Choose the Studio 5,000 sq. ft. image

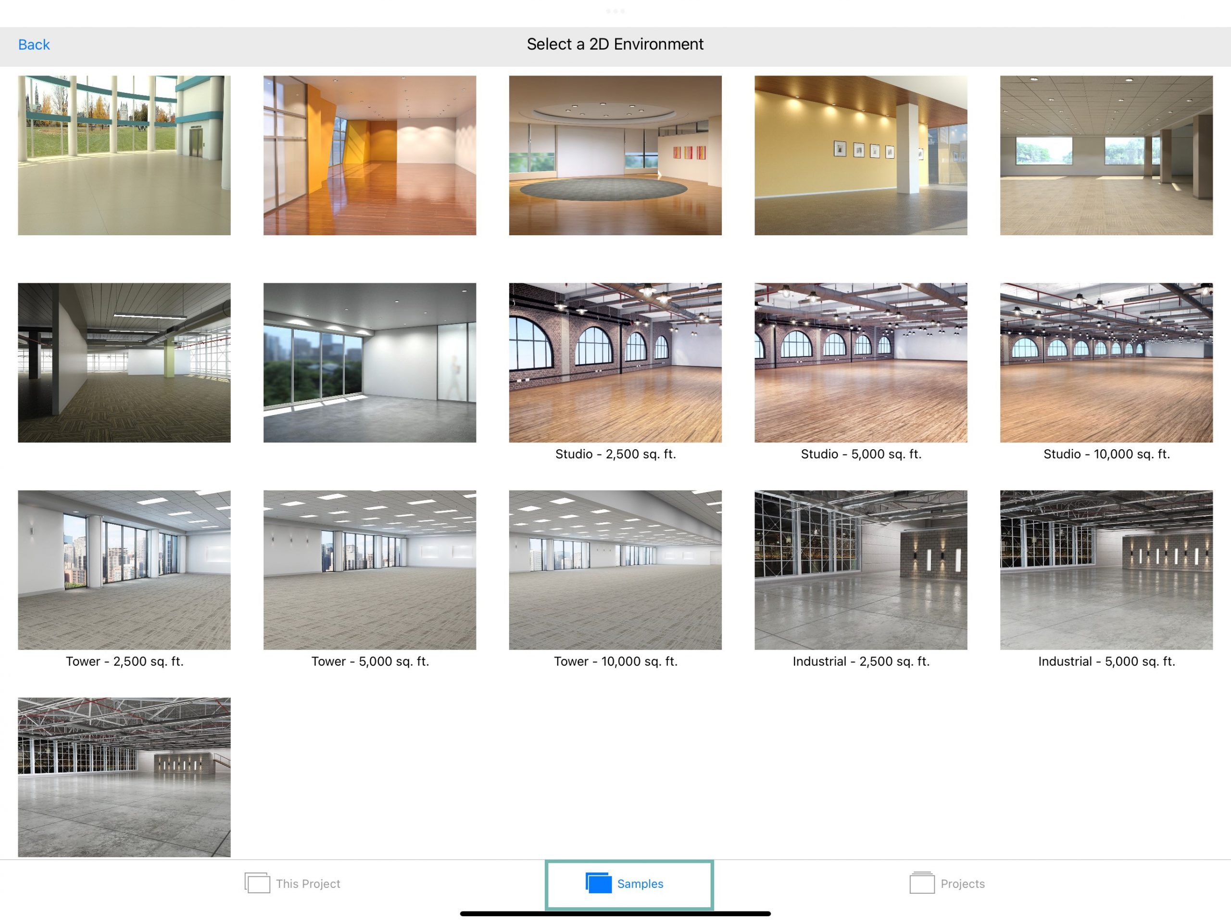[860, 362]
